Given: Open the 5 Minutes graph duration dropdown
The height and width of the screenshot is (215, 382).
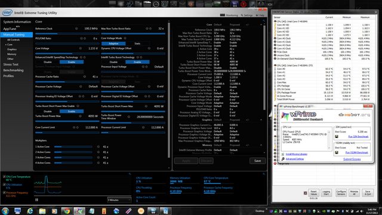Looking at the screenshot, I should [119, 200].
